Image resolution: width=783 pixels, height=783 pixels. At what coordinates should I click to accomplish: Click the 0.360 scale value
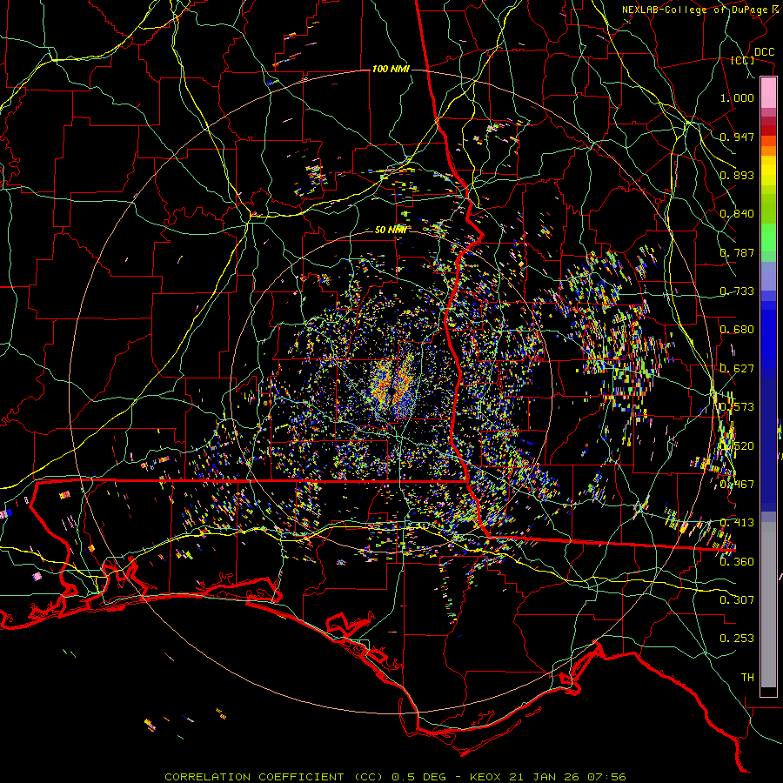click(x=737, y=562)
